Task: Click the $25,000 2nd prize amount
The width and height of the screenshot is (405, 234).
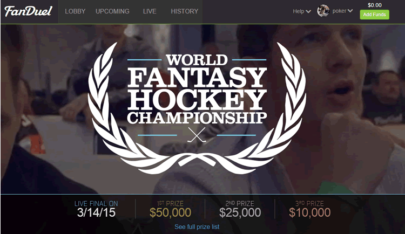Action: pyautogui.click(x=240, y=212)
